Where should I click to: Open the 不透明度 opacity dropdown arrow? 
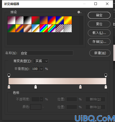(41, 99)
